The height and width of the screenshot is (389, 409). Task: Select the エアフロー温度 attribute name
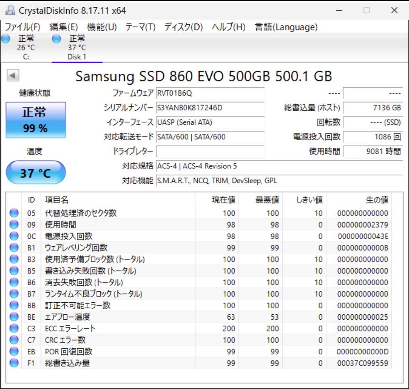[x=67, y=317]
